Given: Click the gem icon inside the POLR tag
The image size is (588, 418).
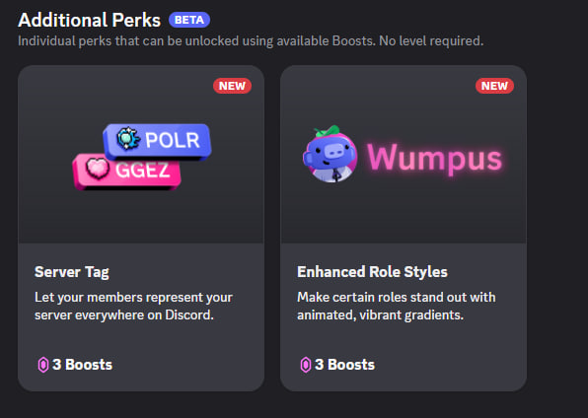Looking at the screenshot, I should (128, 138).
